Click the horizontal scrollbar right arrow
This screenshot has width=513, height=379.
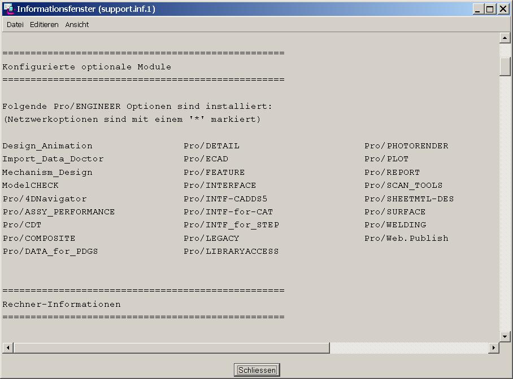[493, 347]
